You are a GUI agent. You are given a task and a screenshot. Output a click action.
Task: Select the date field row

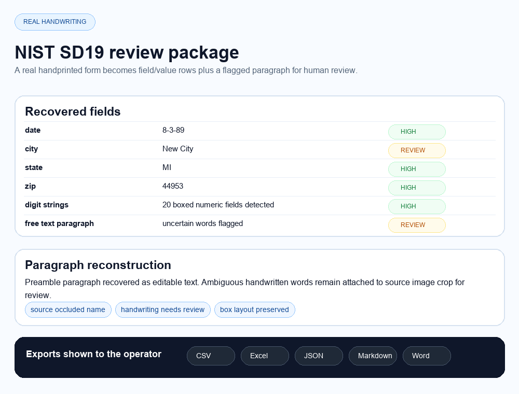coord(33,130)
